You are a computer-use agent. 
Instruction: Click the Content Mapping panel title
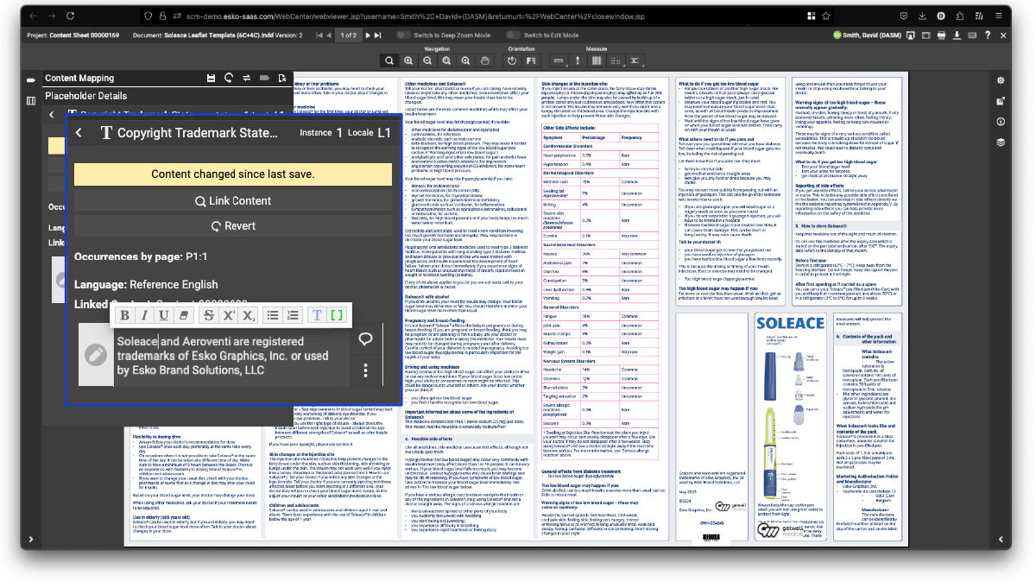click(x=79, y=78)
